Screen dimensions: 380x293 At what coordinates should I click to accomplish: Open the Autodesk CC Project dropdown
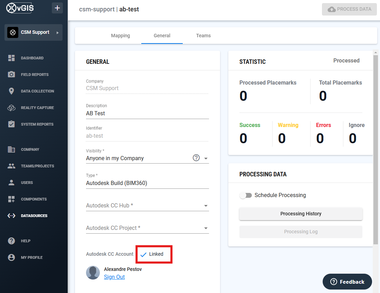point(148,228)
